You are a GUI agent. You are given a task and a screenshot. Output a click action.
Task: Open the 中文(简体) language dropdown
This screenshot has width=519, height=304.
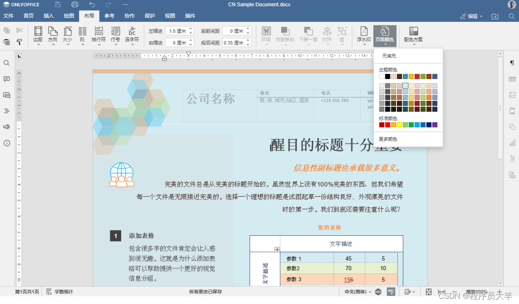point(357,292)
